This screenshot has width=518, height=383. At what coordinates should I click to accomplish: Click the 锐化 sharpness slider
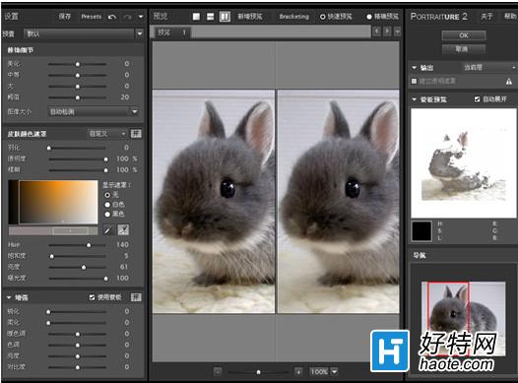(77, 311)
